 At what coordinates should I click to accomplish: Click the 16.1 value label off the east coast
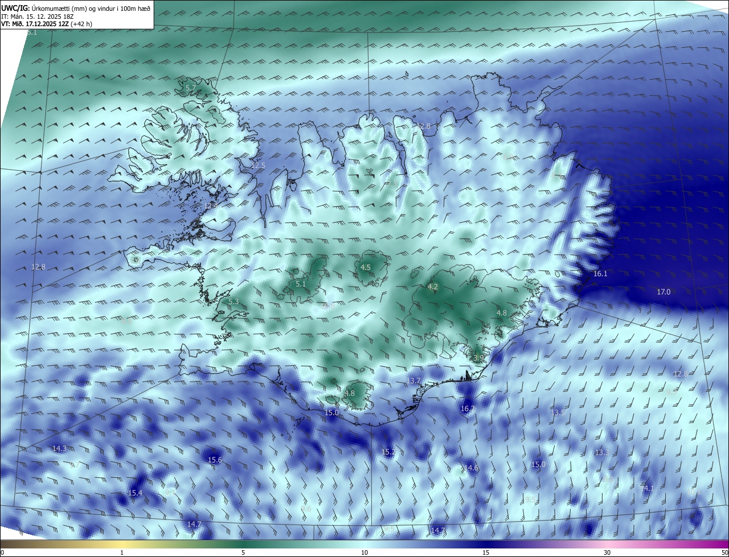tap(600, 273)
